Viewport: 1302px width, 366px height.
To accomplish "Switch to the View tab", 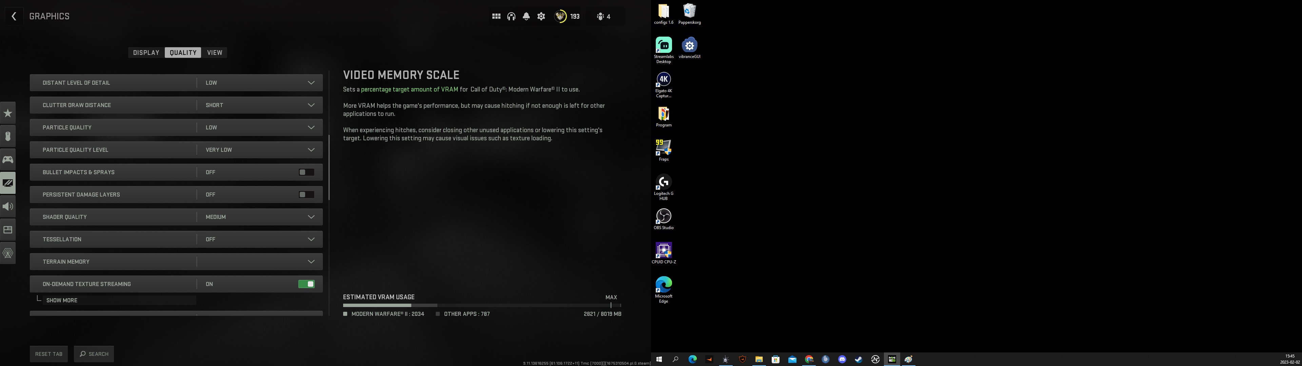I will click(215, 53).
